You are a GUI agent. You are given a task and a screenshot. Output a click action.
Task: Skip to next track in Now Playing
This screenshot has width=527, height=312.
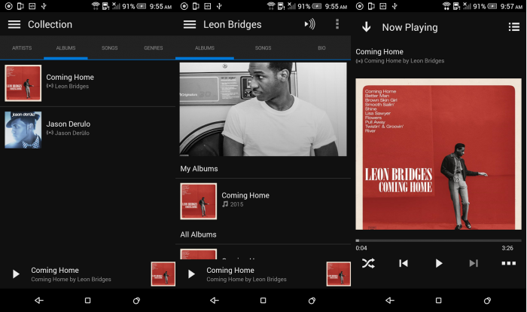474,263
